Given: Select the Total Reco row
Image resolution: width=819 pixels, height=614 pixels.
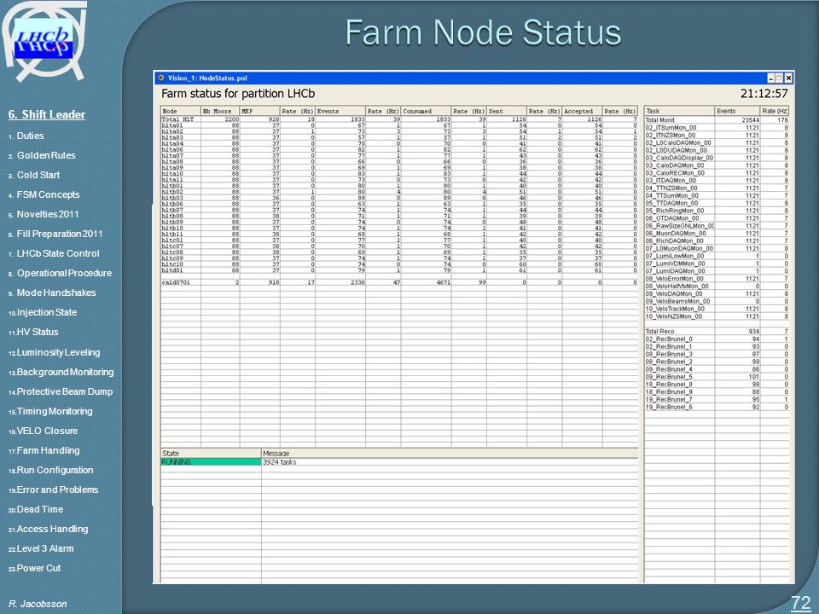Looking at the screenshot, I should pos(717,331).
